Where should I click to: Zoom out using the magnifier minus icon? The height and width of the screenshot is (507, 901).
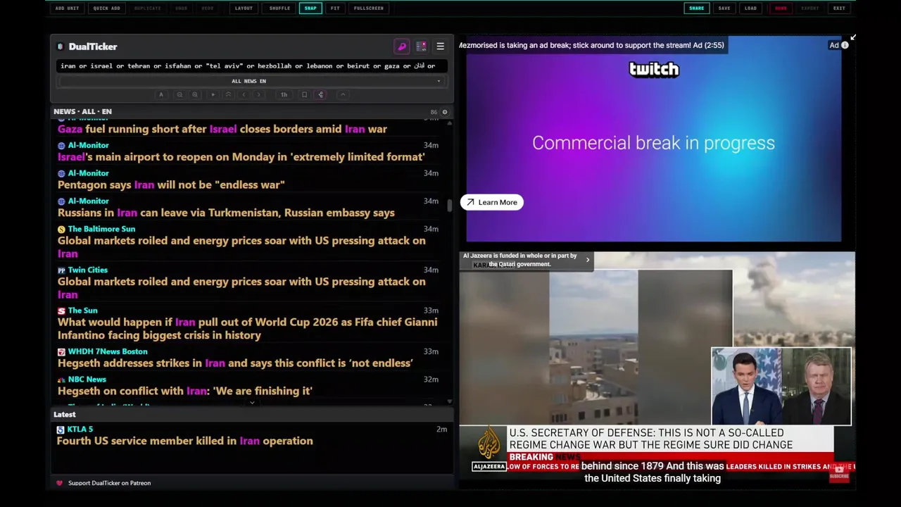(179, 94)
